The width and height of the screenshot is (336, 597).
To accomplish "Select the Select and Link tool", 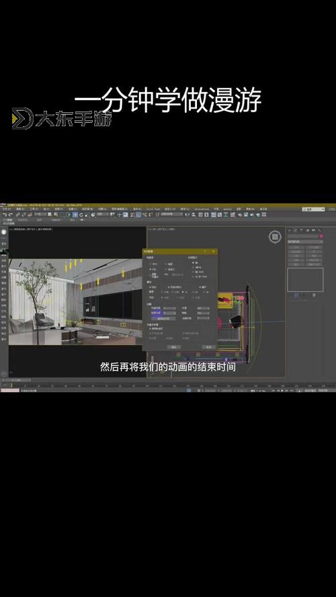I will pyautogui.click(x=17, y=215).
